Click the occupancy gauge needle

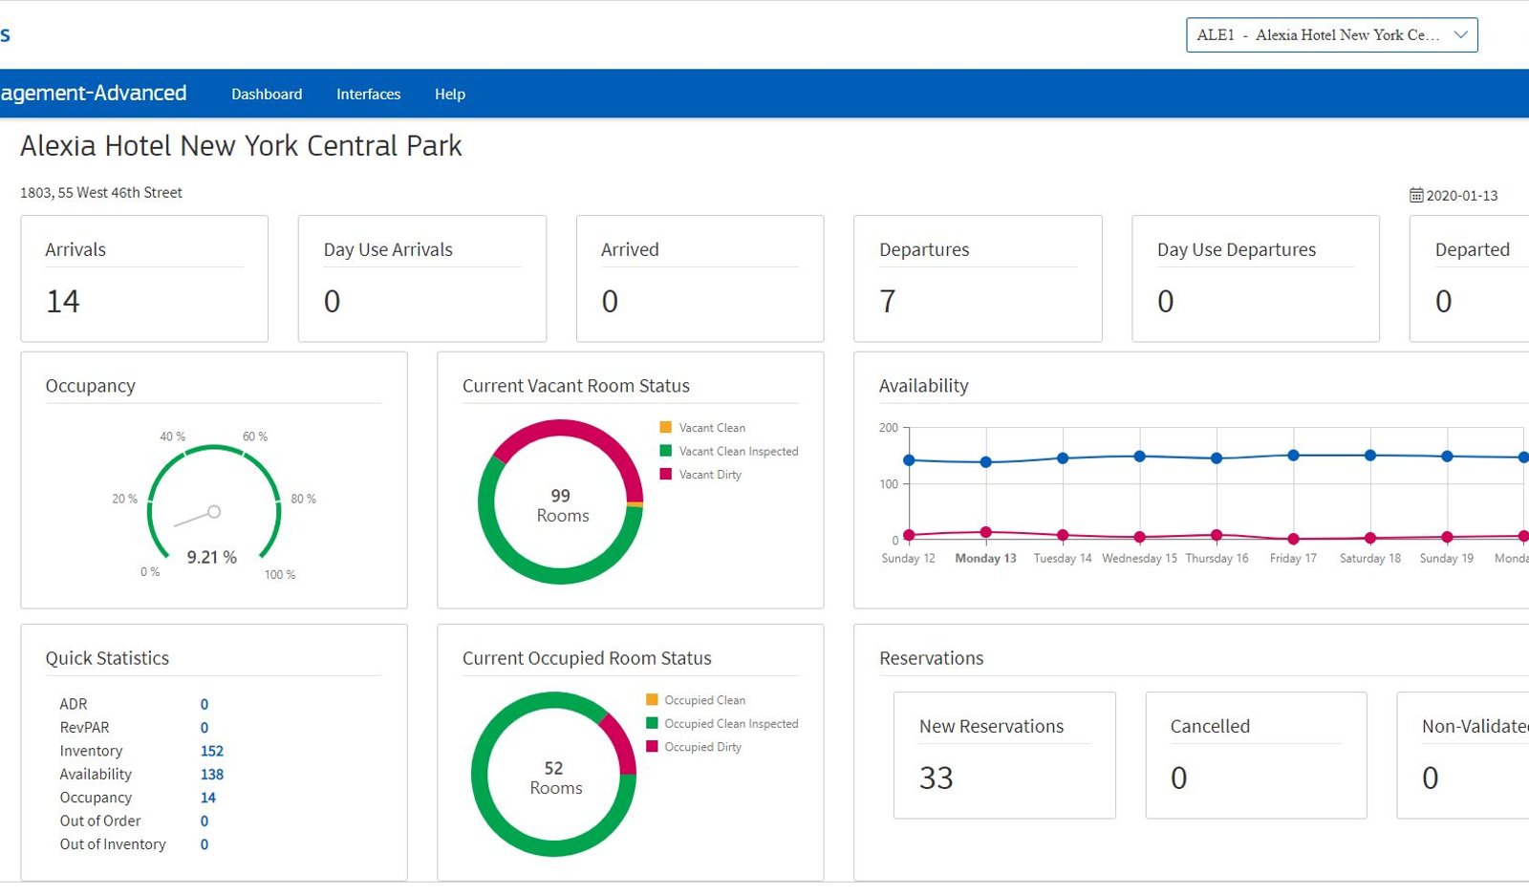point(197,518)
